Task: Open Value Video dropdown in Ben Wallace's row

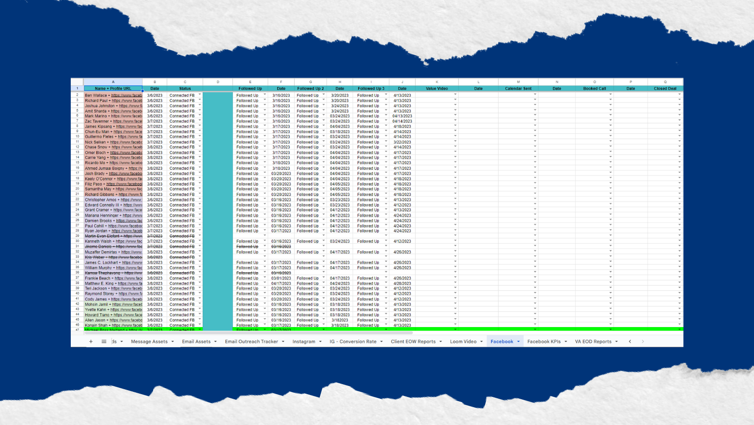Action: pyautogui.click(x=456, y=94)
